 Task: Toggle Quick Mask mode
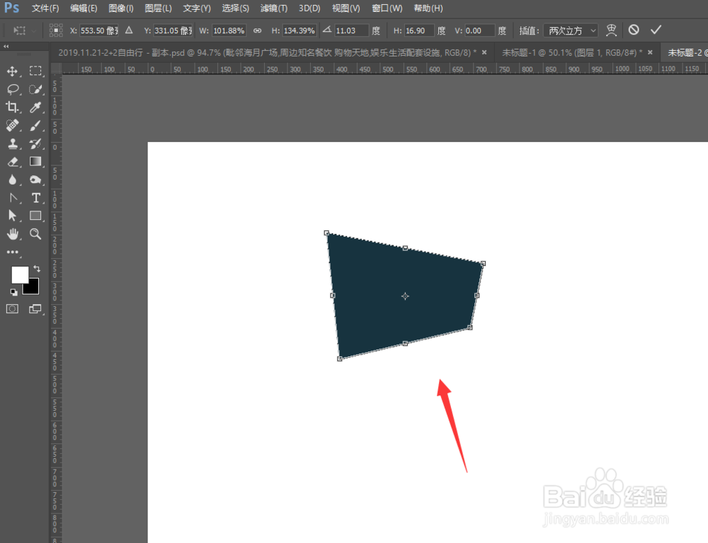click(x=12, y=309)
